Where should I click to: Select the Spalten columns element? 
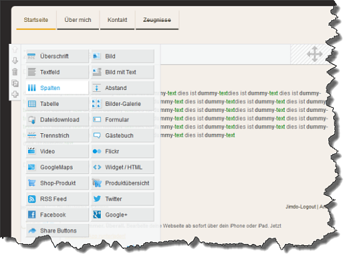57,88
